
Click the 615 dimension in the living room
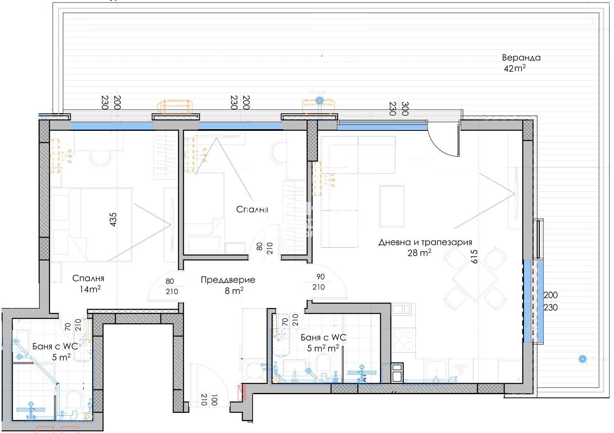474,257
